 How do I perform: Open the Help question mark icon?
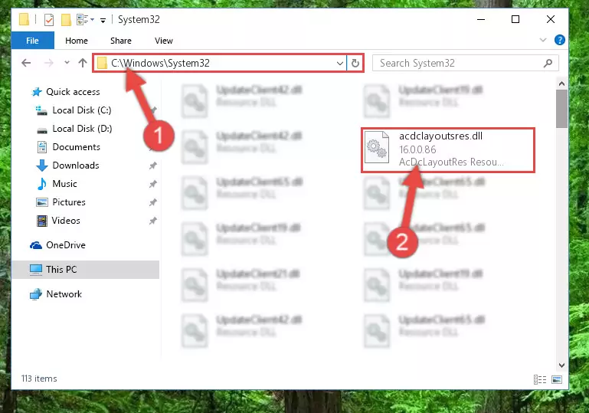tap(559, 40)
